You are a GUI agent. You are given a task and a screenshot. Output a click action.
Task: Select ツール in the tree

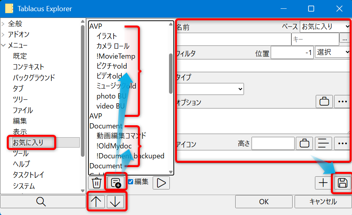tap(21, 153)
